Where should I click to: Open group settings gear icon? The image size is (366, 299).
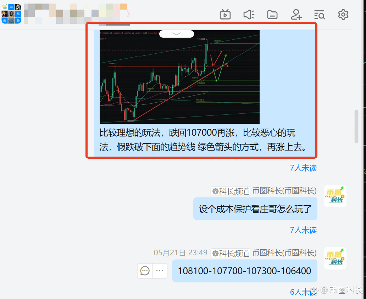click(343, 15)
